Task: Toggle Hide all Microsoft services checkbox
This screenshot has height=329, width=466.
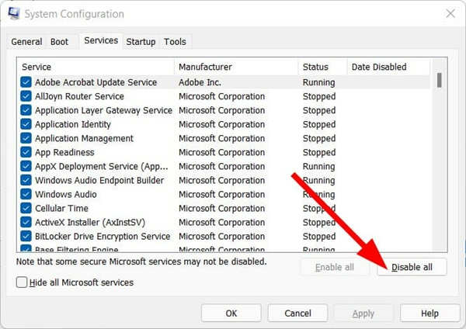Action: click(22, 282)
